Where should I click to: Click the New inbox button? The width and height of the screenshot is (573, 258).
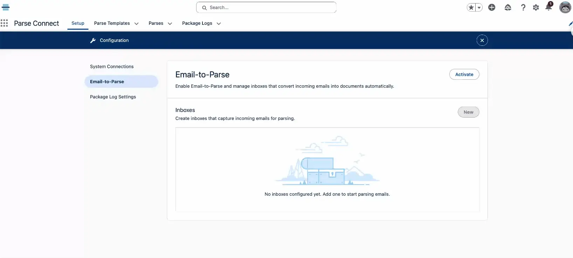tap(468, 112)
